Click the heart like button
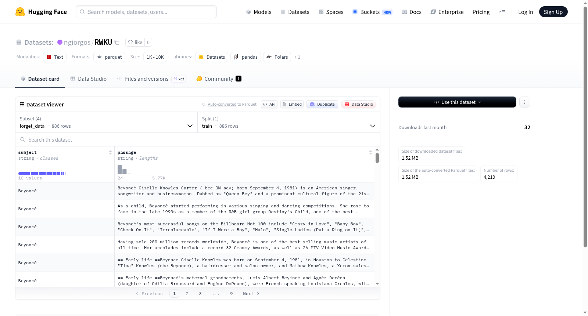Viewport: 588px width, 316px height. [x=135, y=42]
